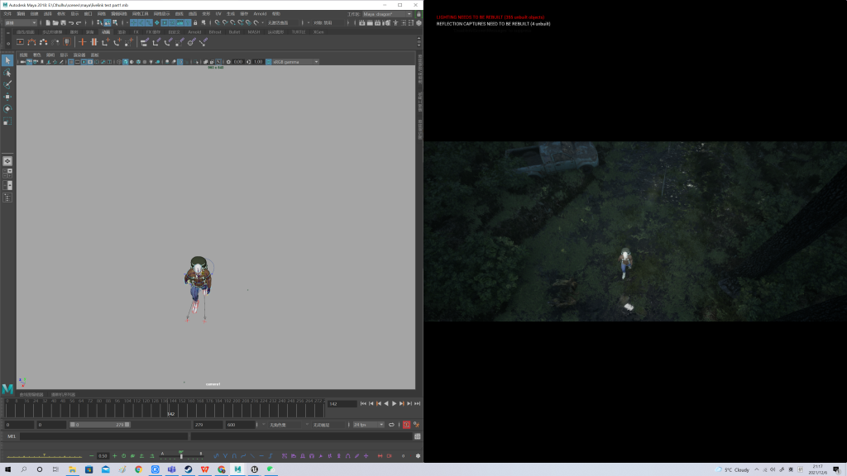847x476 pixels.
Task: Open the Script Editor icon beside command line
Action: tap(417, 436)
